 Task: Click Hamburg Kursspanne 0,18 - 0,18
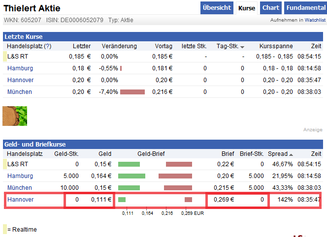point(278,68)
